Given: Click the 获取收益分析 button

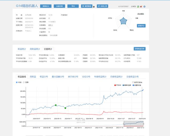Looking at the screenshot, I should pos(139,49).
